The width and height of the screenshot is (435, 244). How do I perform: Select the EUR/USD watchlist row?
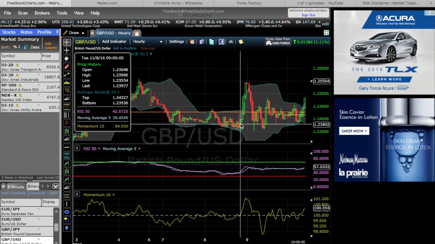tap(27, 221)
